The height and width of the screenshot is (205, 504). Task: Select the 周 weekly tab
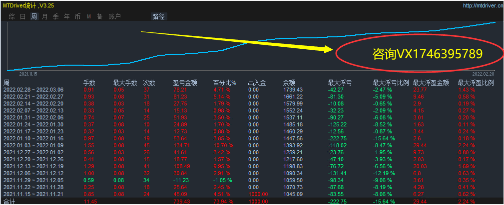click(x=34, y=16)
